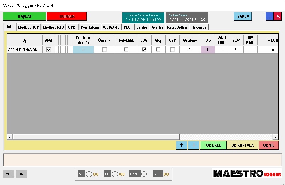Click the ID # column header
This screenshot has width=285, height=185.
click(x=208, y=40)
